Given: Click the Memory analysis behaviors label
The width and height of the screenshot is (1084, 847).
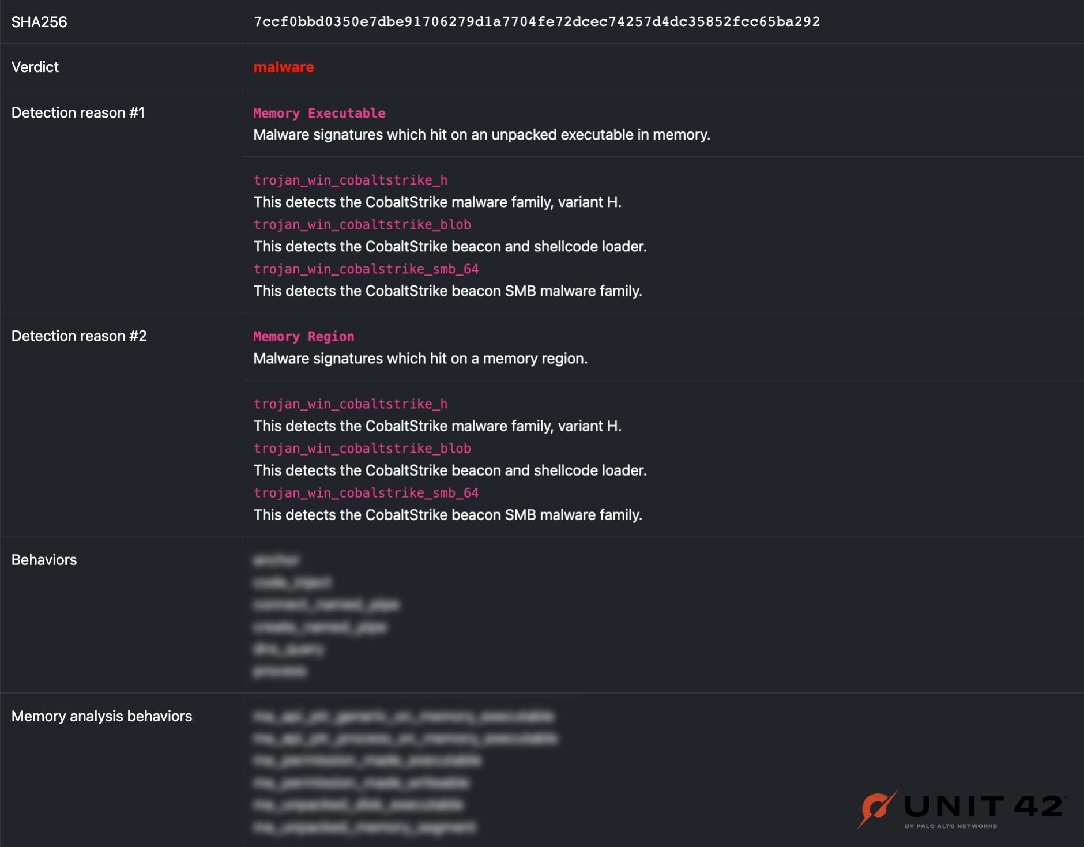Looking at the screenshot, I should [101, 716].
